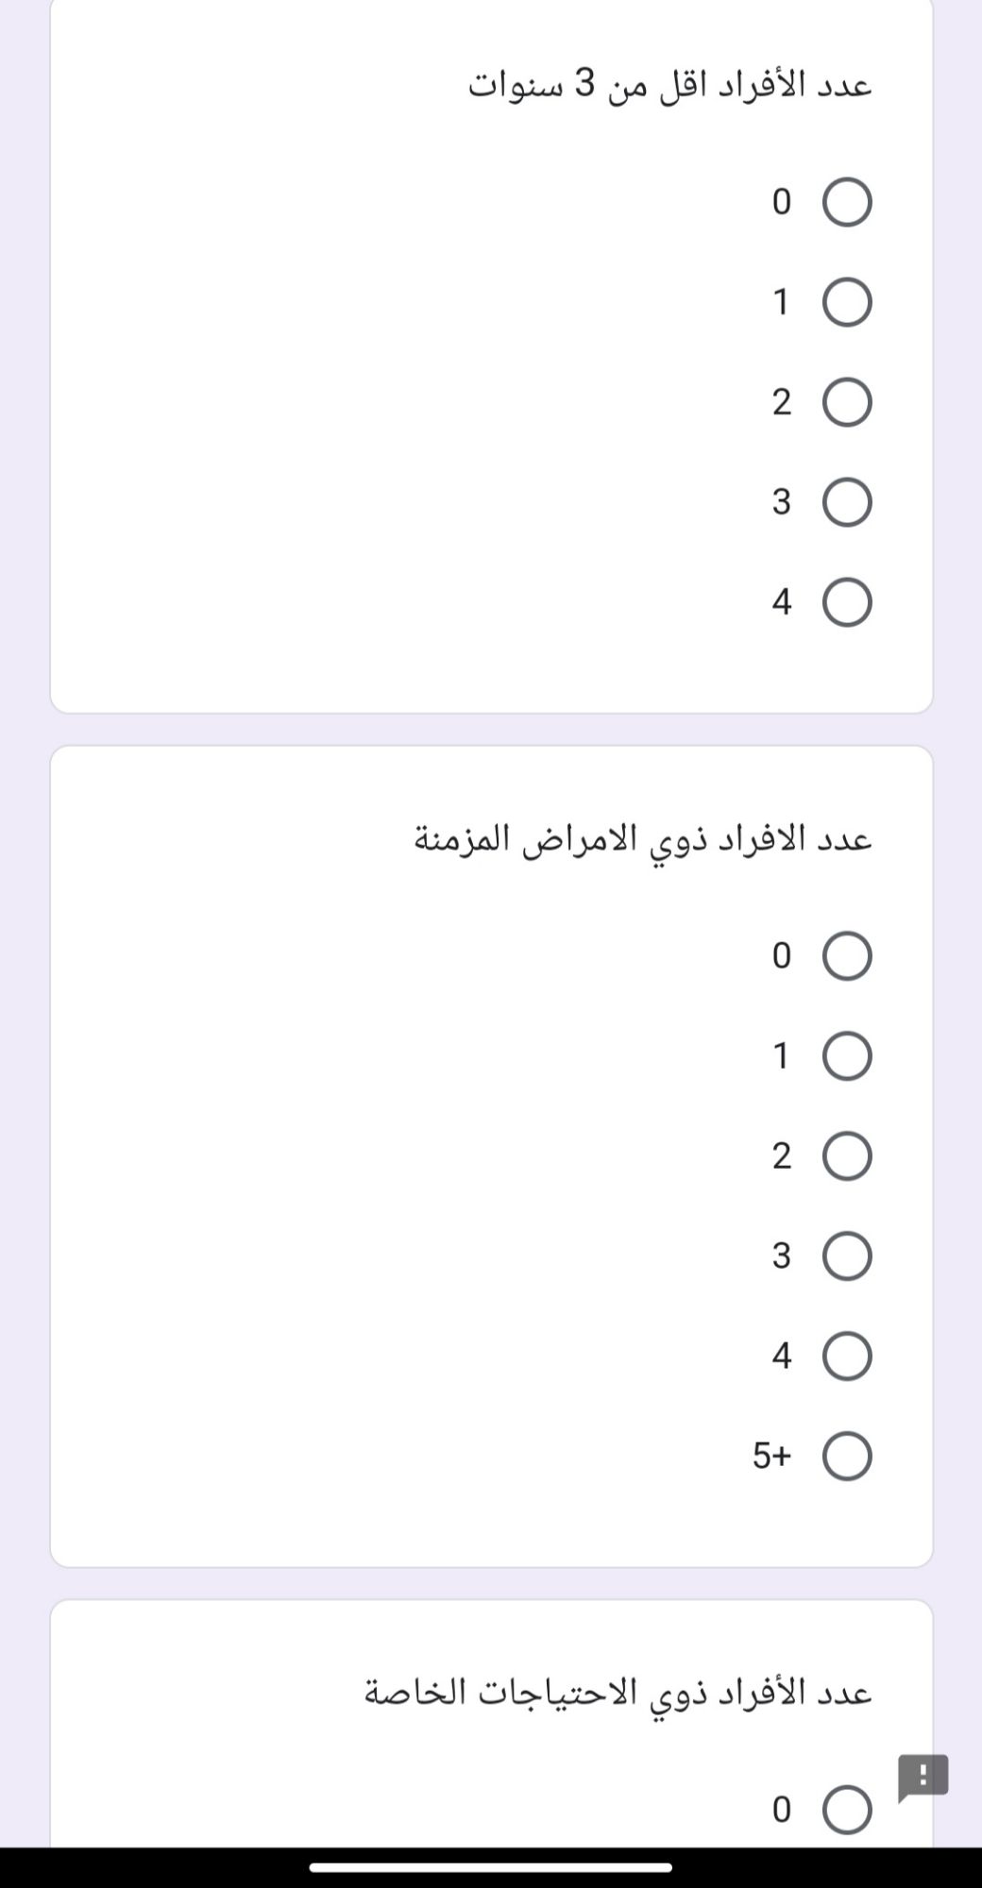Tap the label 4 in chronic diseases question

pyautogui.click(x=781, y=1357)
